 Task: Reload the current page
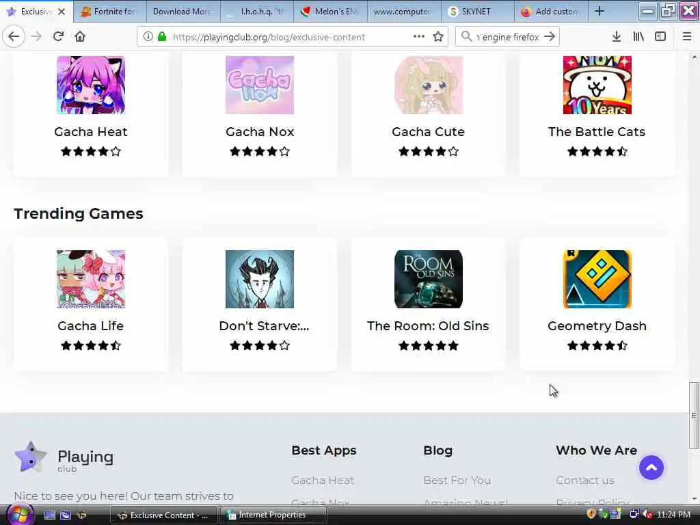point(58,37)
